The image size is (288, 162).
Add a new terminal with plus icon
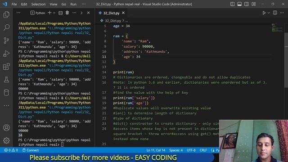(49, 13)
